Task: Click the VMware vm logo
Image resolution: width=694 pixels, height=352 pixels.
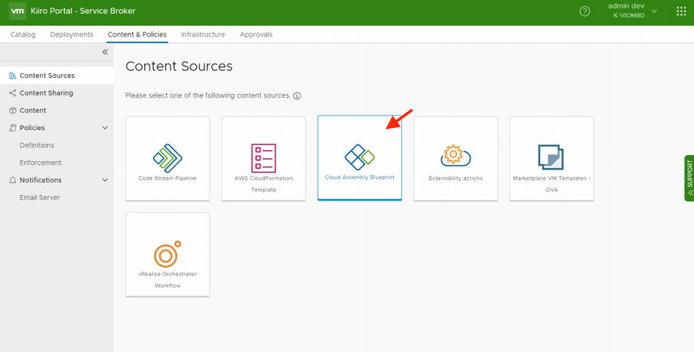Action: 17,12
